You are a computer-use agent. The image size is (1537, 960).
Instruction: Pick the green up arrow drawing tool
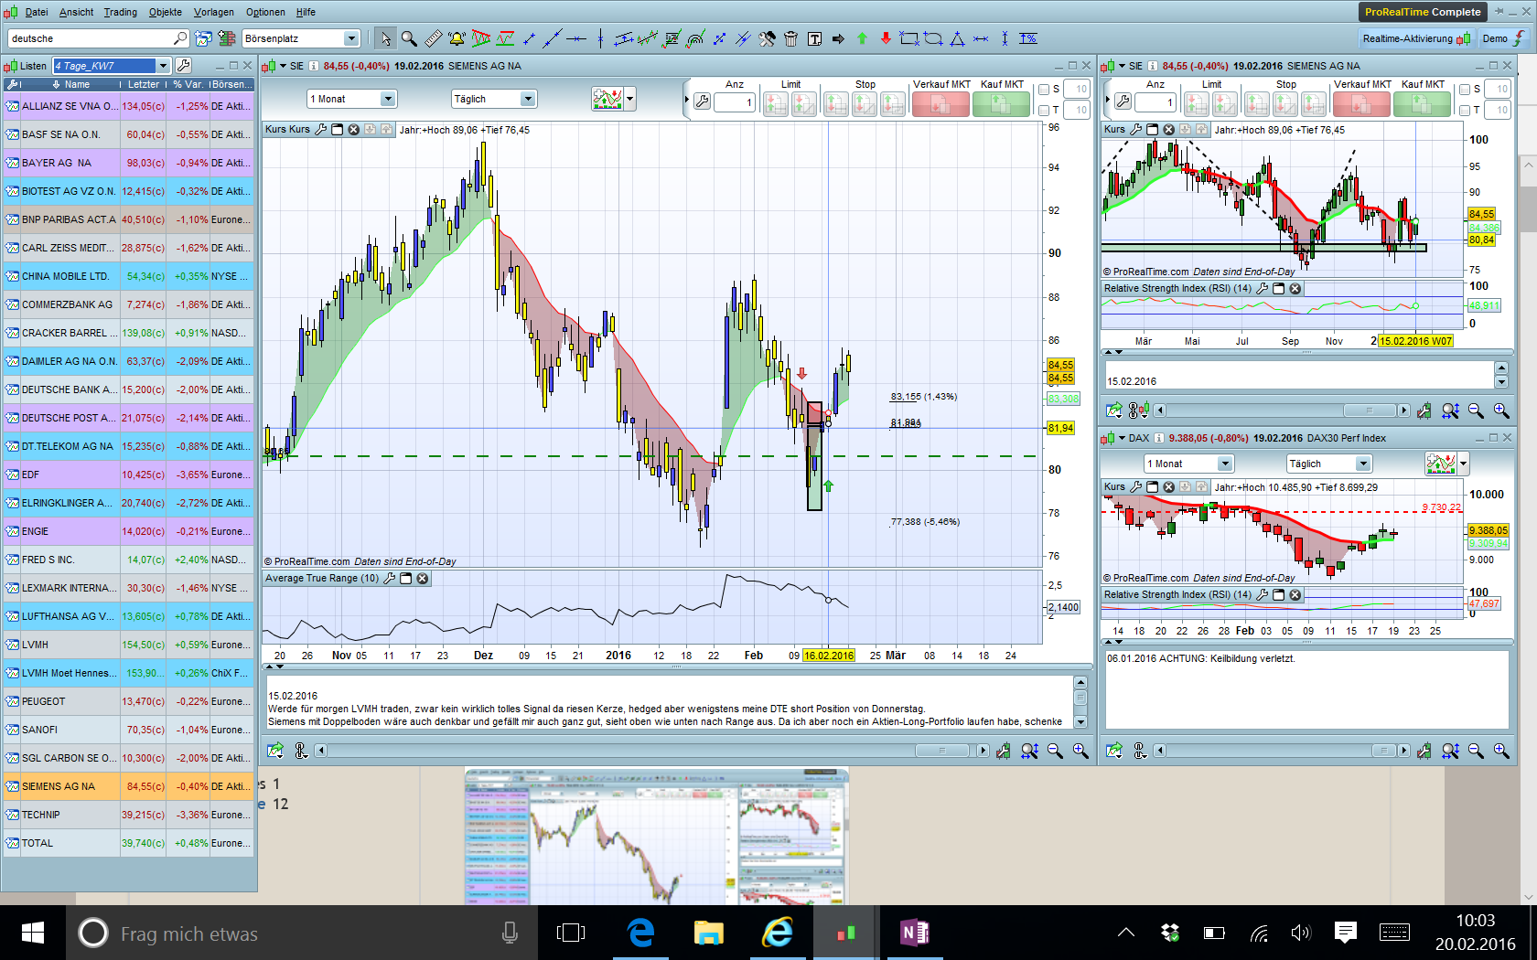(x=862, y=38)
